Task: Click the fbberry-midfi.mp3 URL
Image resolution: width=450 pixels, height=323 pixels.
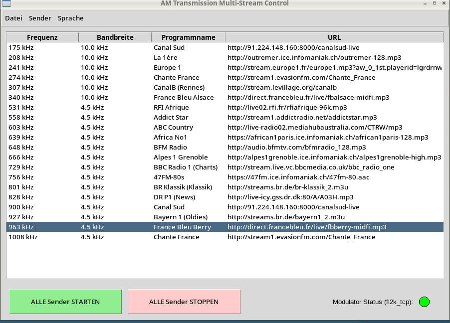Action: tap(307, 227)
